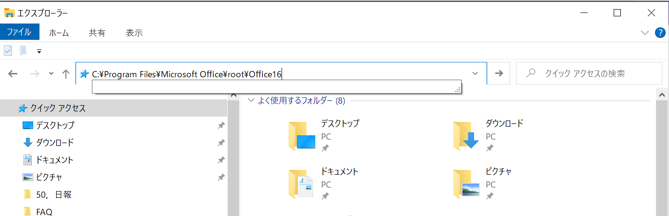This screenshot has height=216, width=669.
Task: Click the pin icon beside sidebar ダウンロード
Action: (x=221, y=143)
